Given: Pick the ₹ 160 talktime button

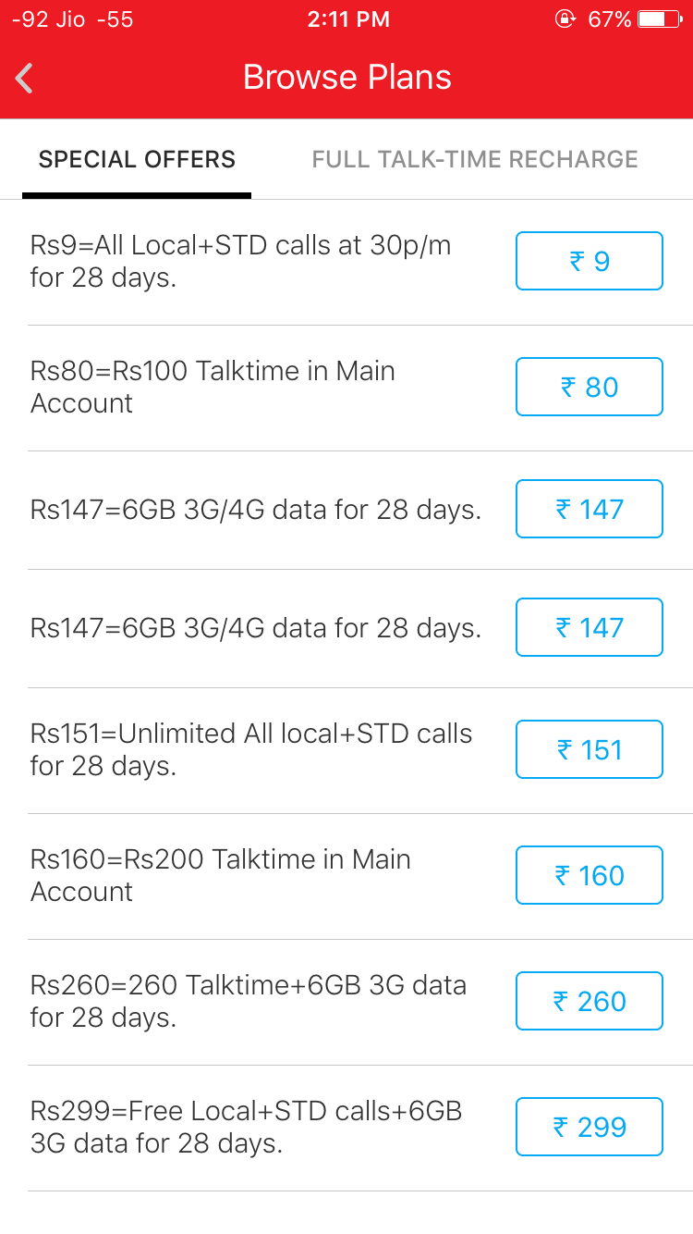Looking at the screenshot, I should 589,875.
